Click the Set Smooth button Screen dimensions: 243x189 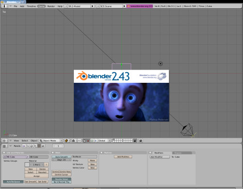coord(31,182)
